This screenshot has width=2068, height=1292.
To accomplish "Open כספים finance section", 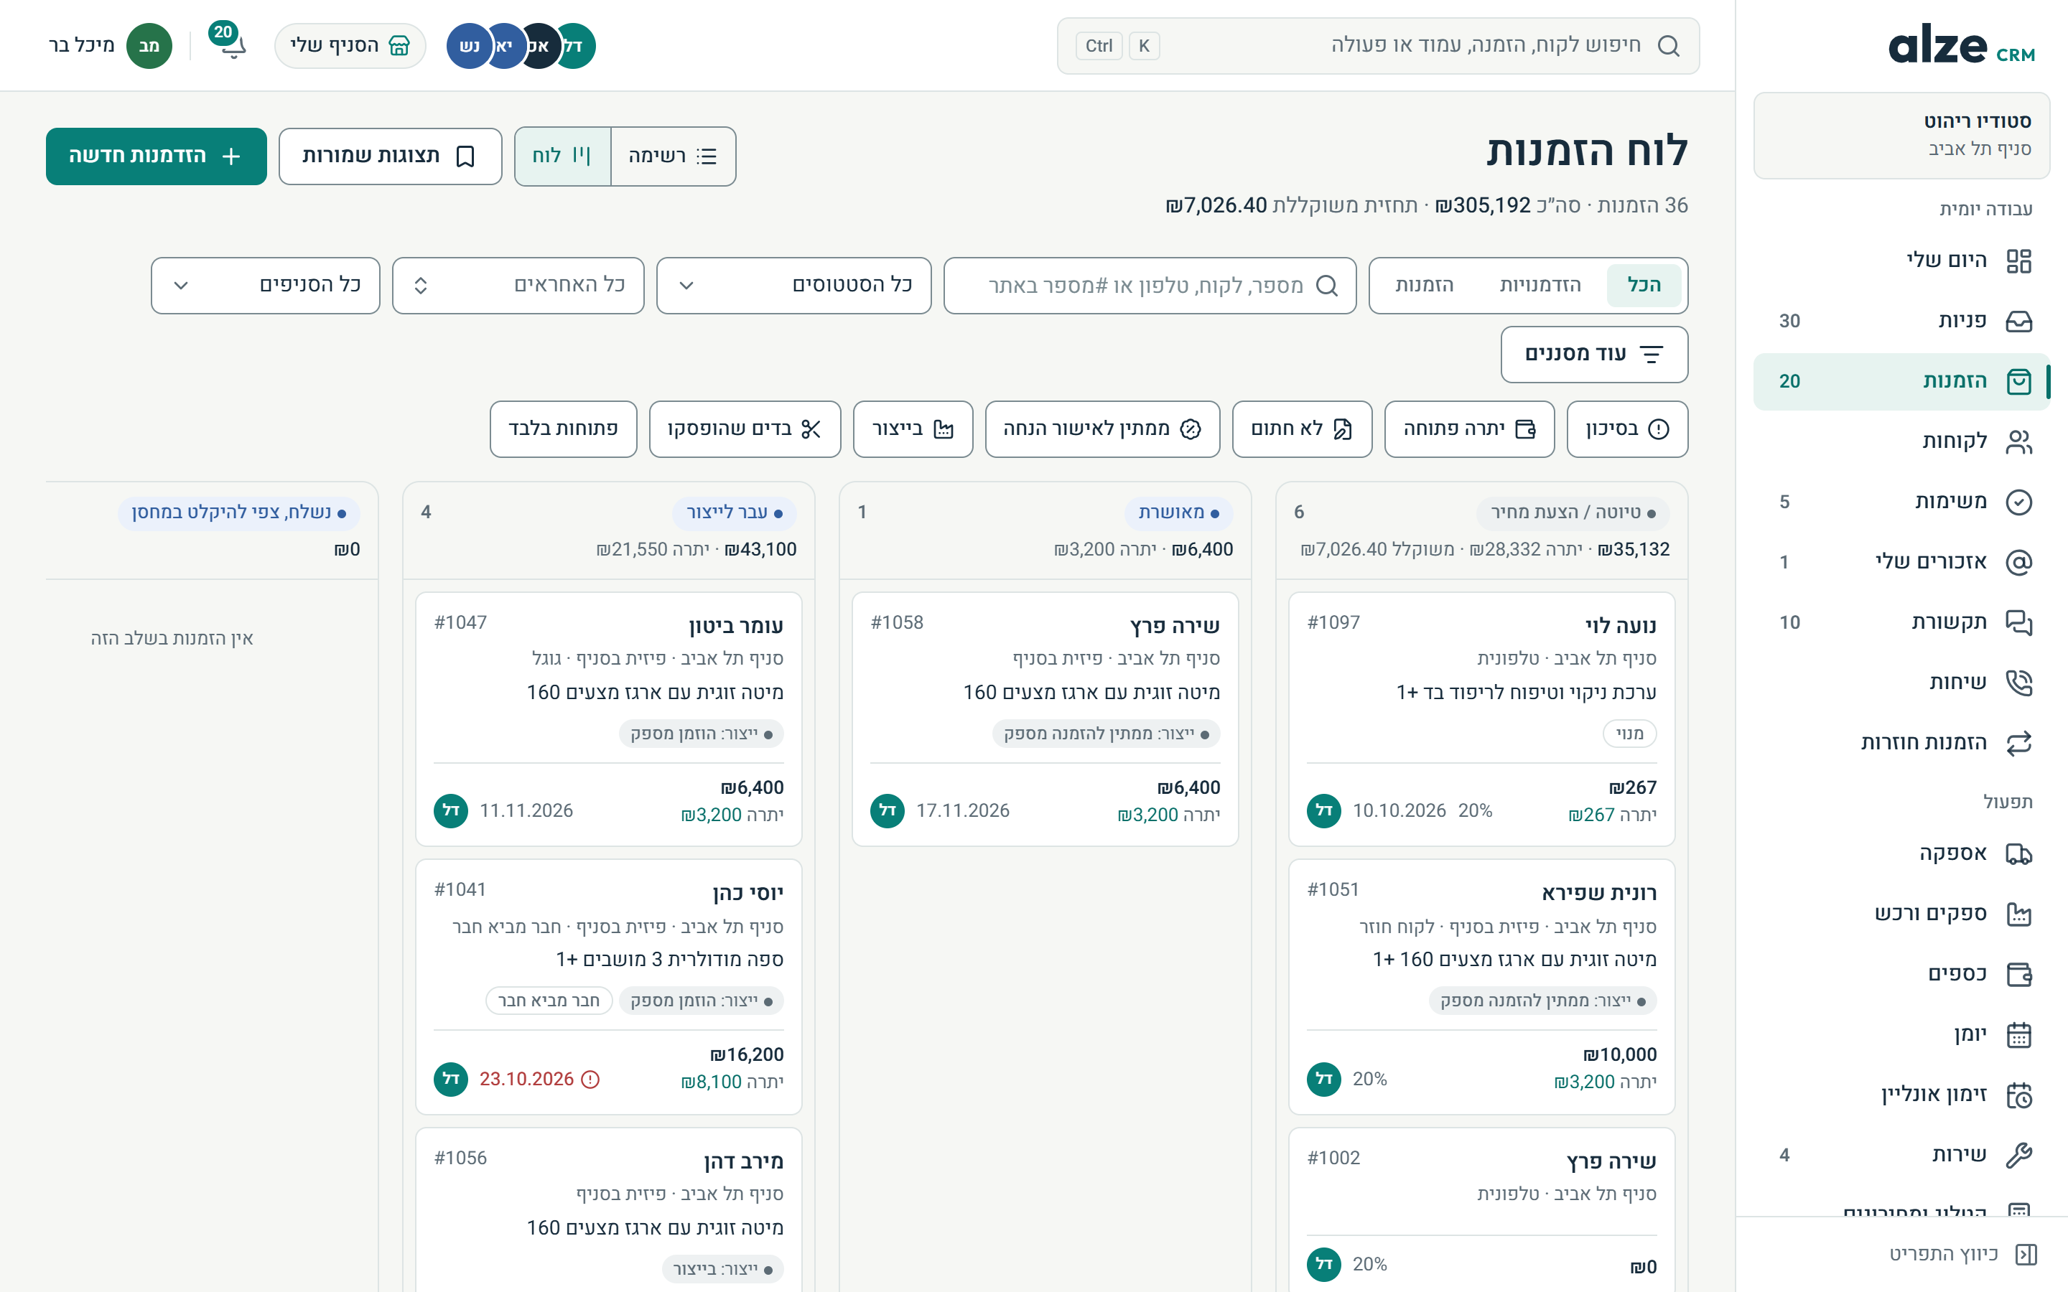I will point(1901,974).
